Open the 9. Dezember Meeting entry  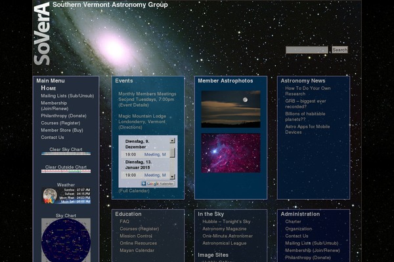(155, 155)
